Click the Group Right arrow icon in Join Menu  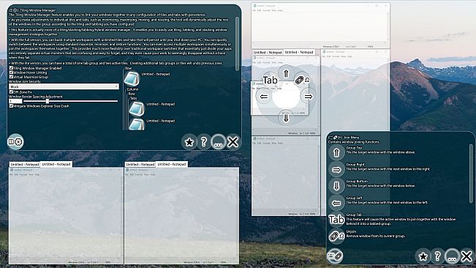click(336, 170)
